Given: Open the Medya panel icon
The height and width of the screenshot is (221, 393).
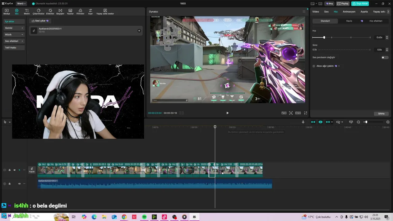Looking at the screenshot, I should pos(7,12).
